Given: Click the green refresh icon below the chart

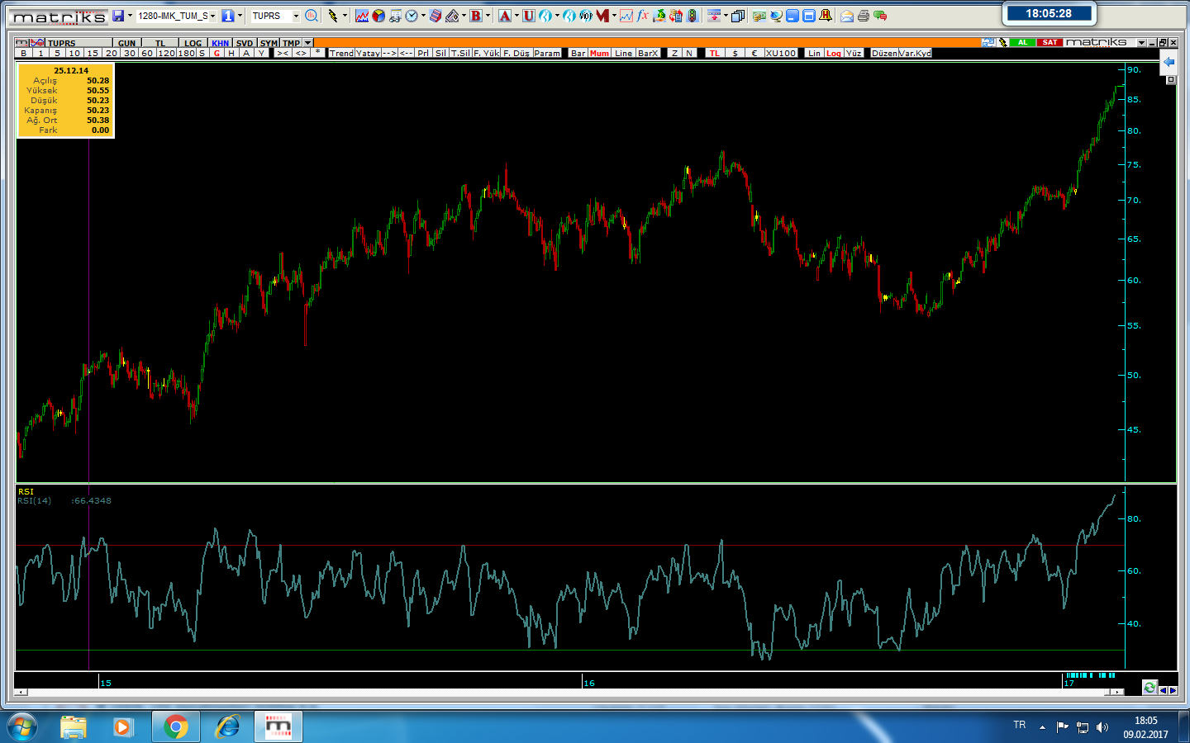Looking at the screenshot, I should click(x=1150, y=687).
